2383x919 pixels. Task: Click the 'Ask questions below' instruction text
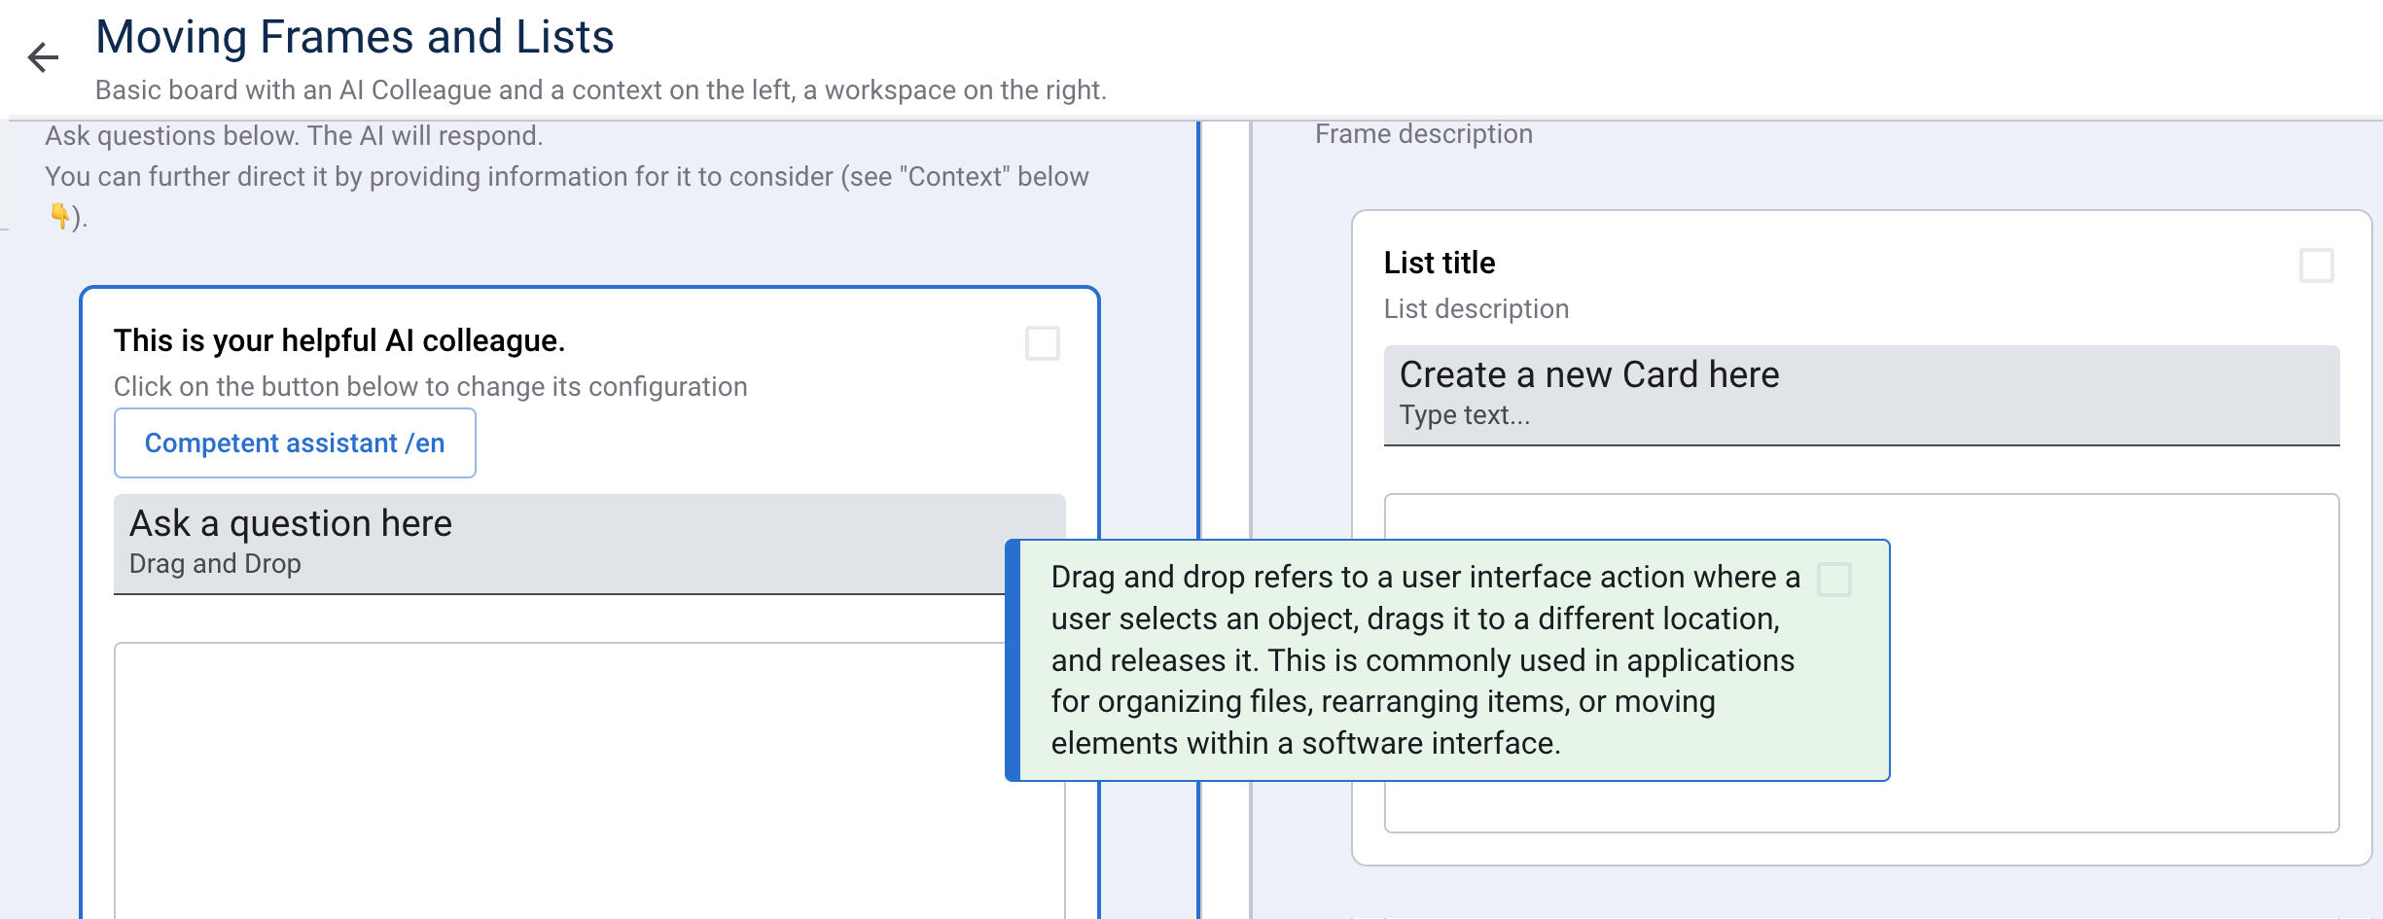294,136
